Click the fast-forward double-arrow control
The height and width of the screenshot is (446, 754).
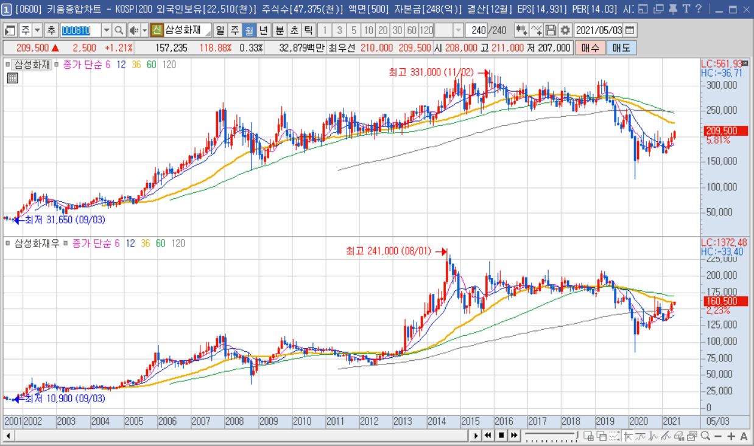coord(514,436)
